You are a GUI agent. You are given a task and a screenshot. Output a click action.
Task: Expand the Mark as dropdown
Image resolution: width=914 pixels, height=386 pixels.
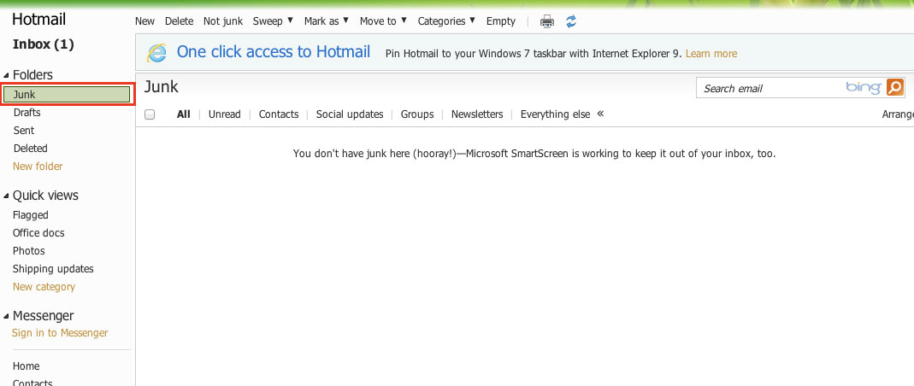click(x=327, y=21)
